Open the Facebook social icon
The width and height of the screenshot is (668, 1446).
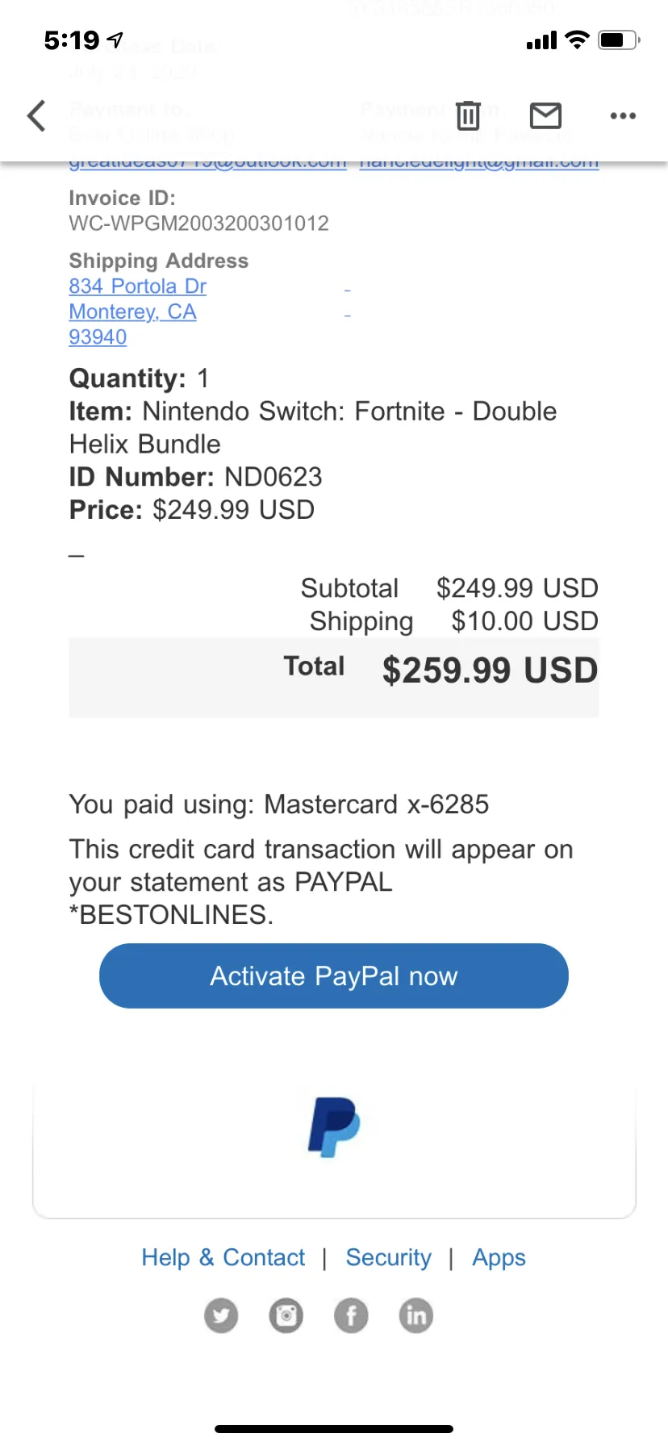[x=351, y=1315]
